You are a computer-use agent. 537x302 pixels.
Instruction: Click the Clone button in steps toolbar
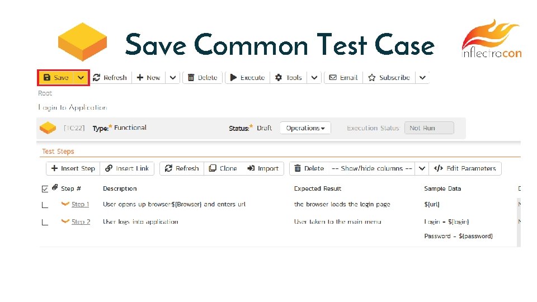click(x=223, y=168)
